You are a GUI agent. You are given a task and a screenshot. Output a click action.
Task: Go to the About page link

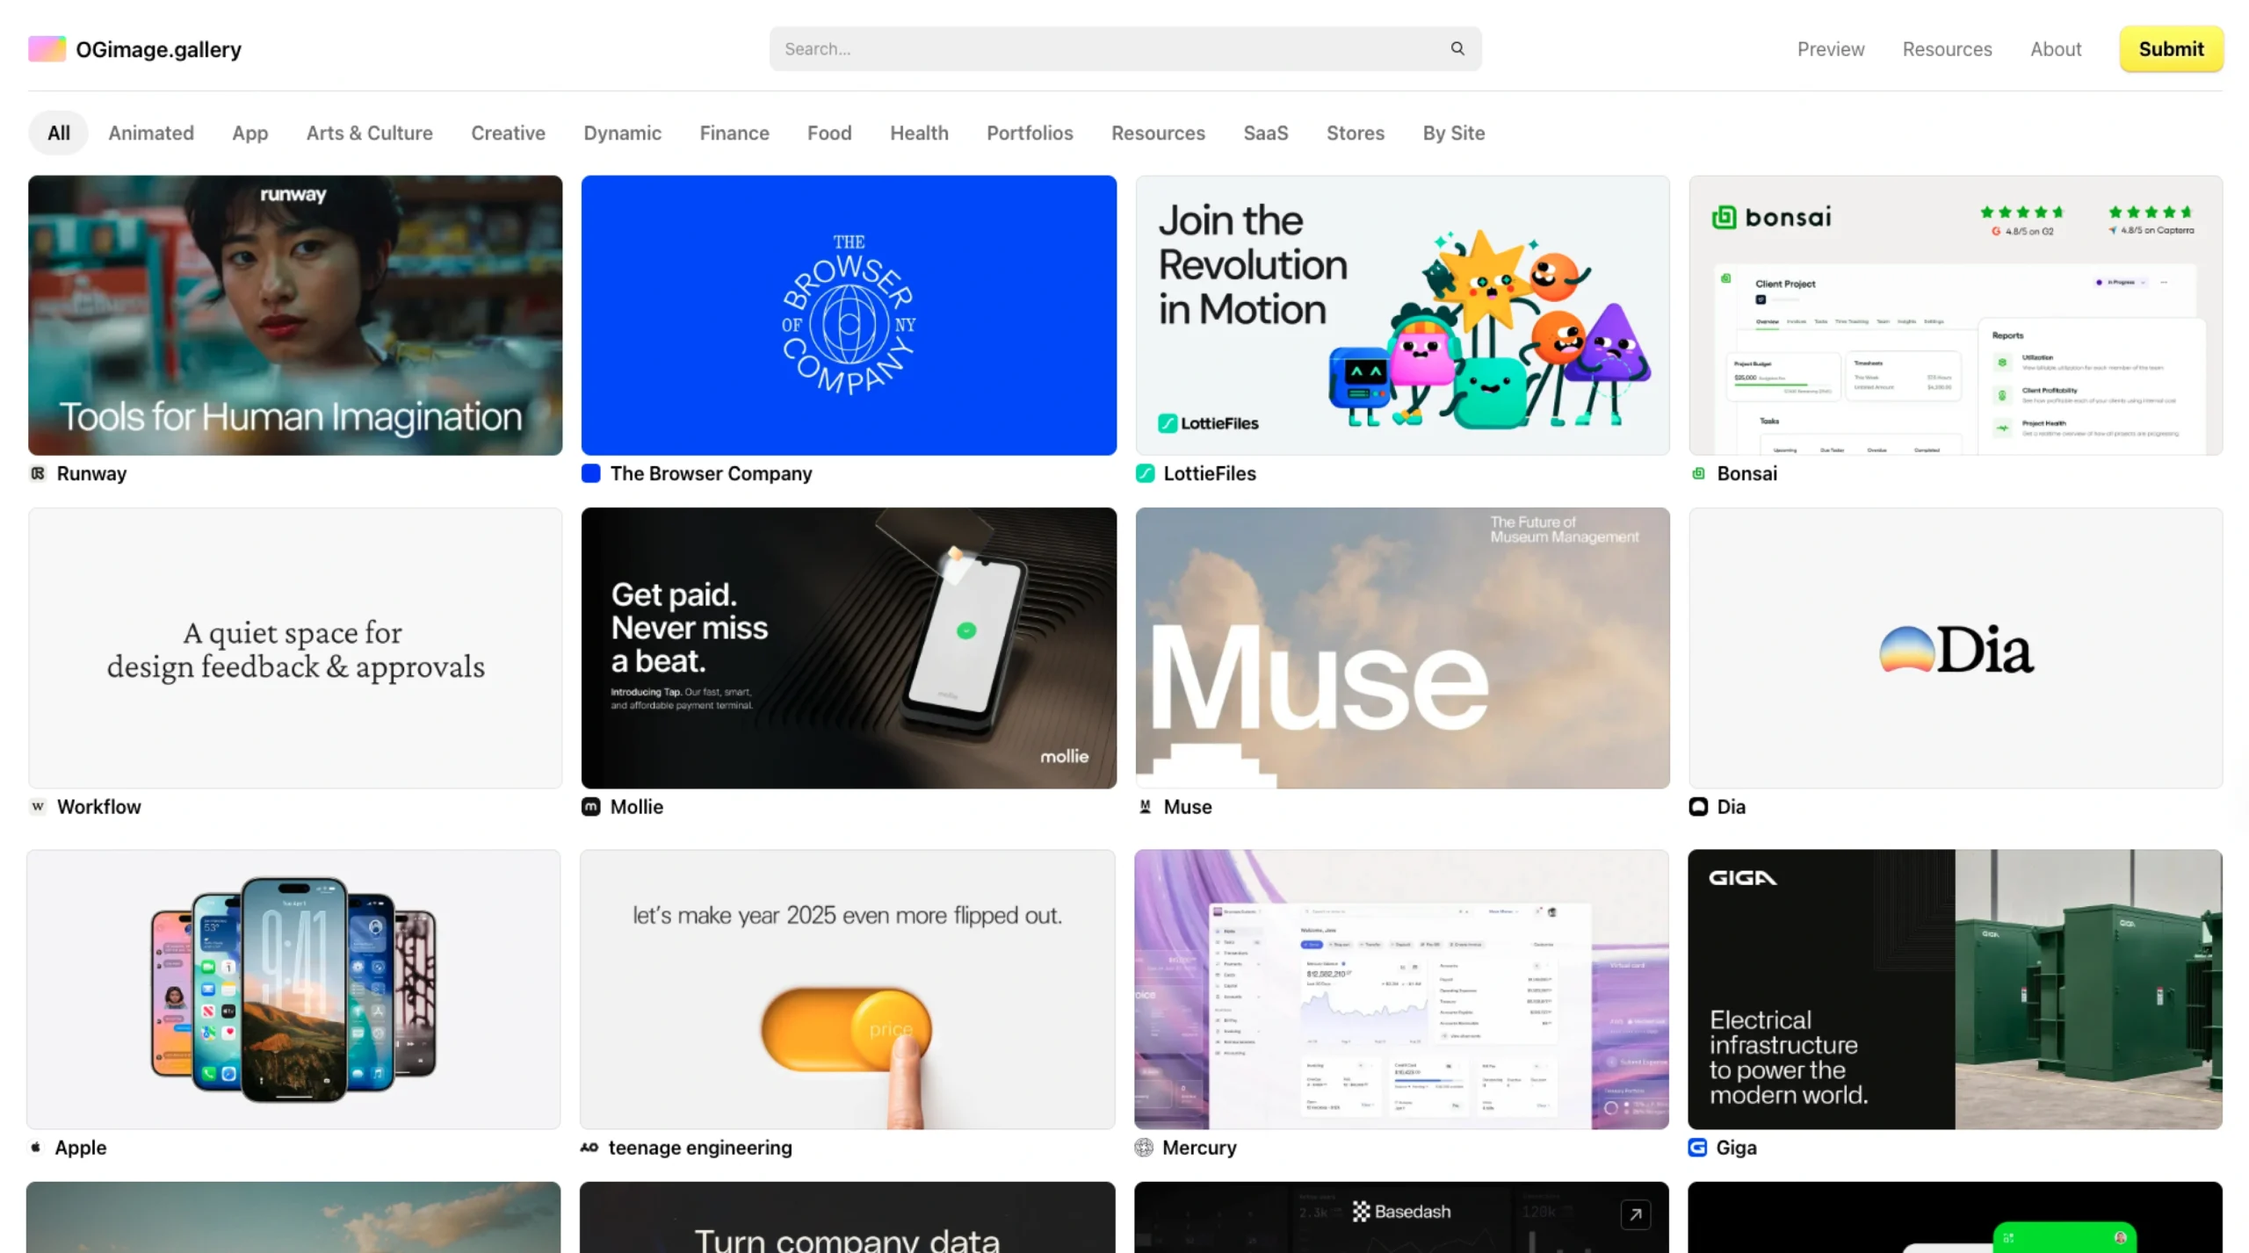2055,49
